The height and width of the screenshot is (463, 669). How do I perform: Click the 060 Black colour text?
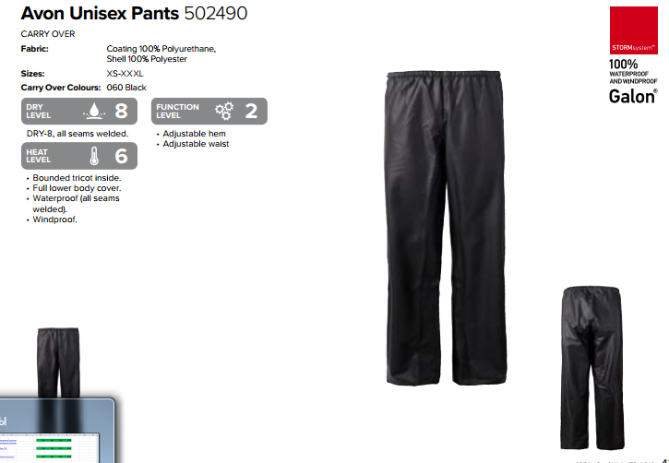(x=126, y=88)
